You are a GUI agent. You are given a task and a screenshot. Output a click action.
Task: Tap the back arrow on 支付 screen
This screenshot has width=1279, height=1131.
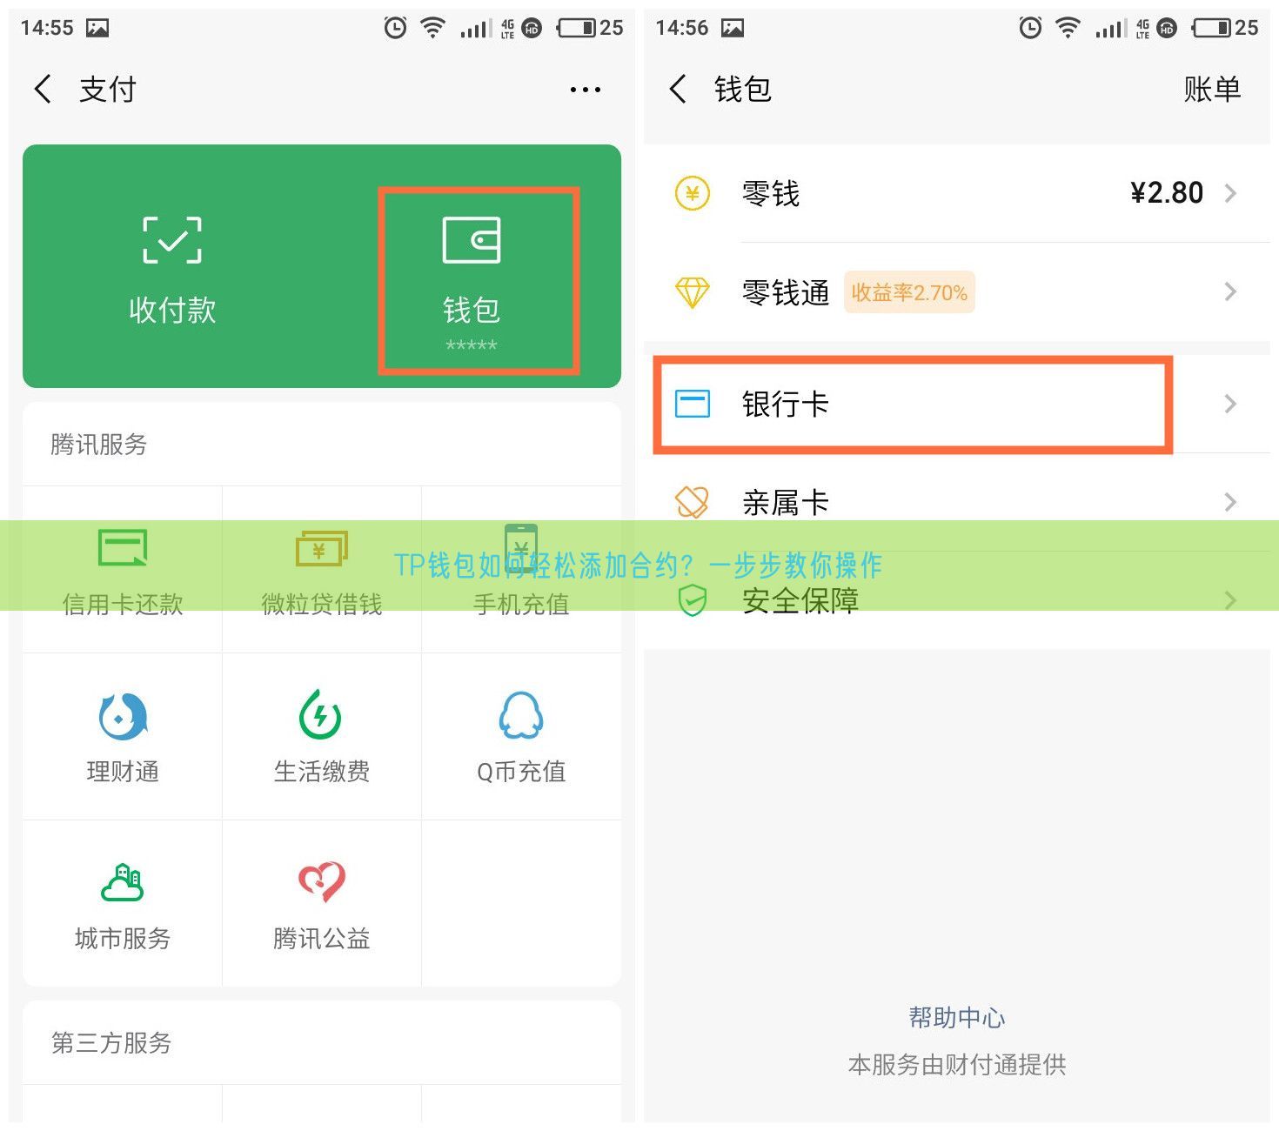point(43,89)
